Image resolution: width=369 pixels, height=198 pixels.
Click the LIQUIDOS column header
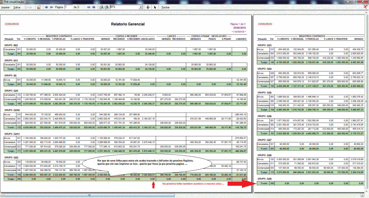point(241,39)
